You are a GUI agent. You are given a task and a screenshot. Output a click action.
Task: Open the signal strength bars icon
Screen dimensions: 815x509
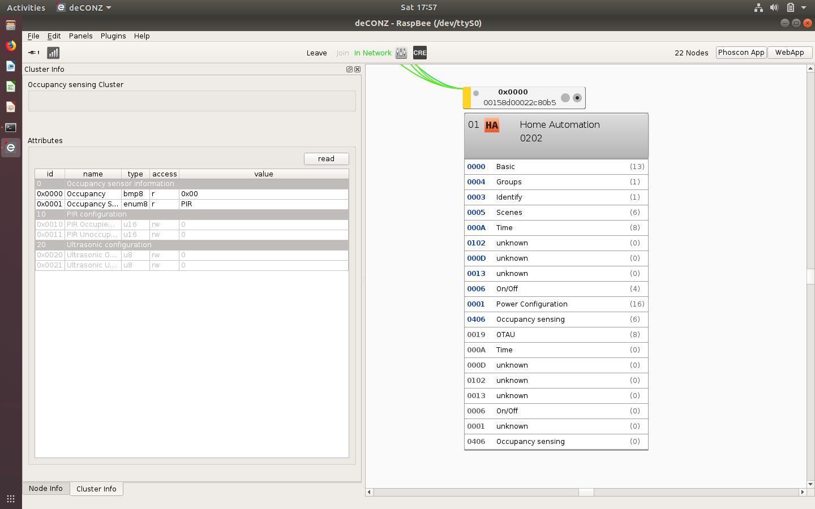point(53,53)
